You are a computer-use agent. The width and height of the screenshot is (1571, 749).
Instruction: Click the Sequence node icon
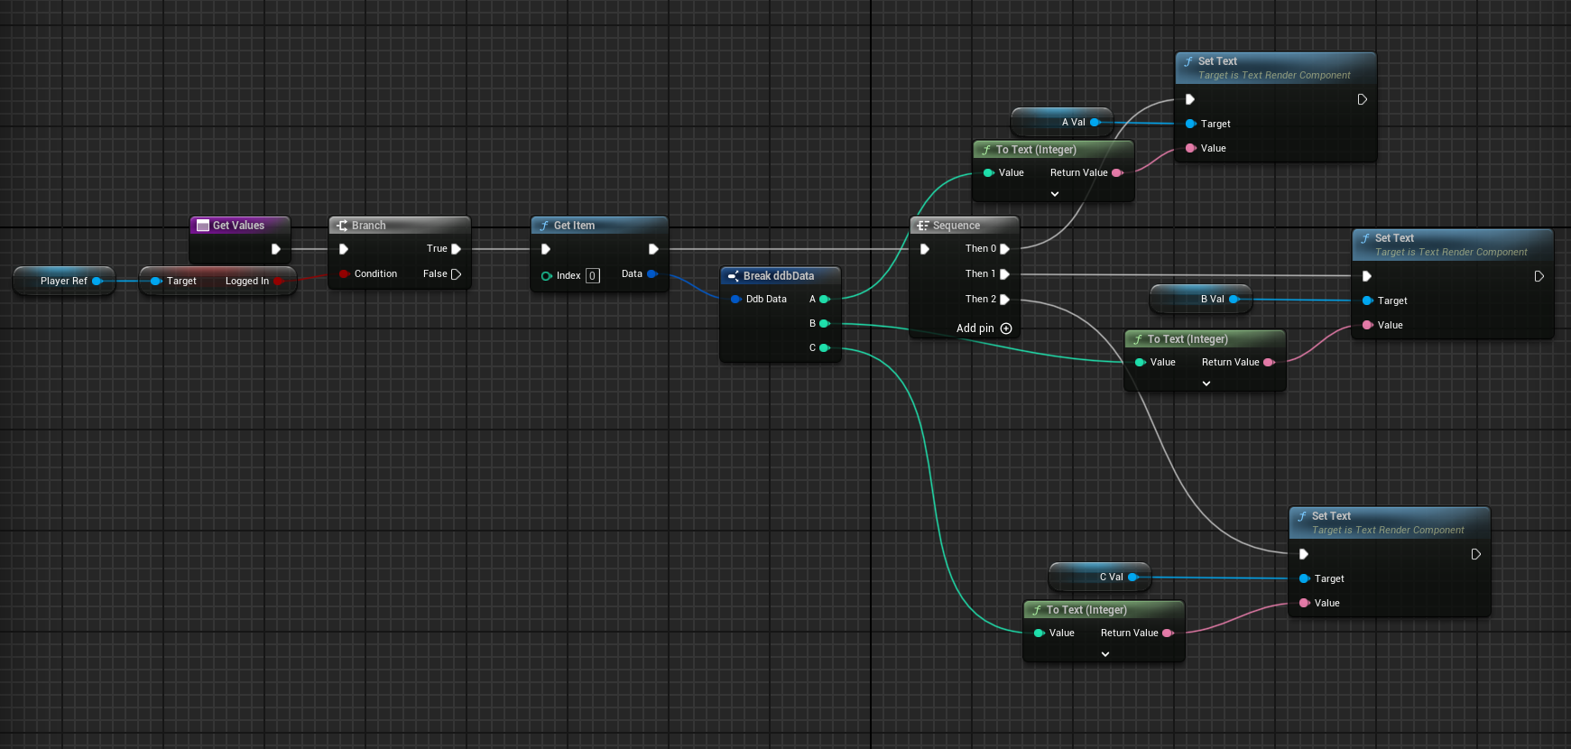click(923, 226)
